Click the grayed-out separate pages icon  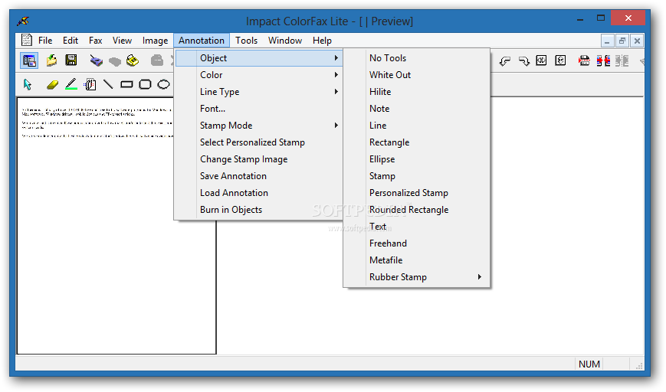click(x=622, y=60)
